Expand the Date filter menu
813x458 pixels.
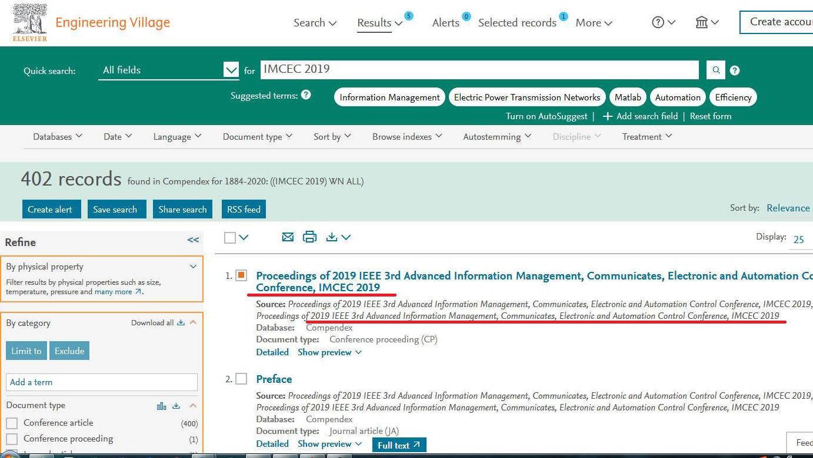coord(118,136)
